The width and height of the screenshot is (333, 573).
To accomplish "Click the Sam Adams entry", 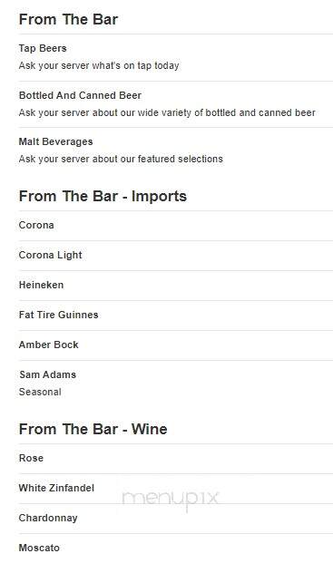I will point(47,374).
